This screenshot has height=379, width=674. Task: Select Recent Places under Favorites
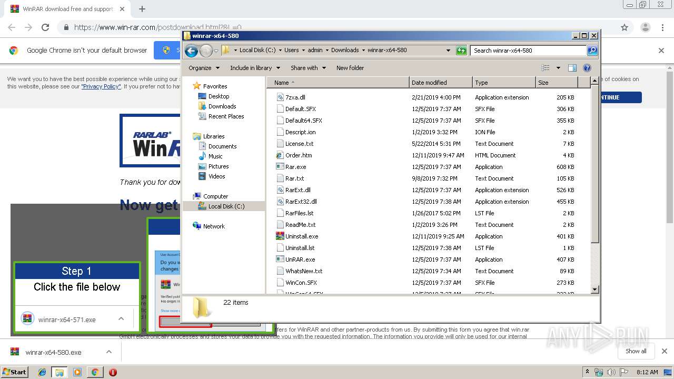(x=226, y=116)
